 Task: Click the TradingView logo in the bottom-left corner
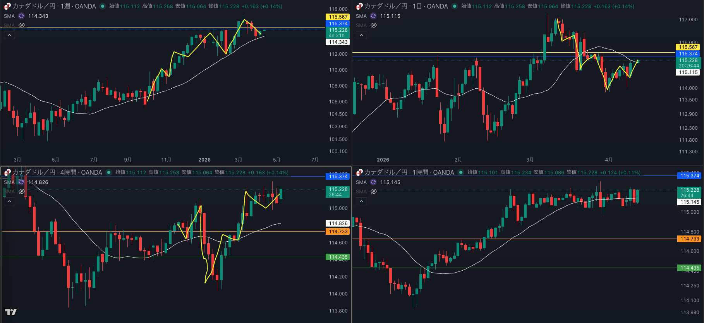point(10,312)
